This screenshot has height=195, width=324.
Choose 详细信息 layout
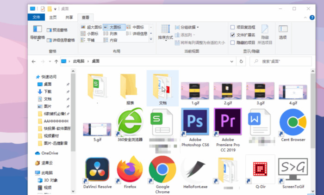coord(137,33)
